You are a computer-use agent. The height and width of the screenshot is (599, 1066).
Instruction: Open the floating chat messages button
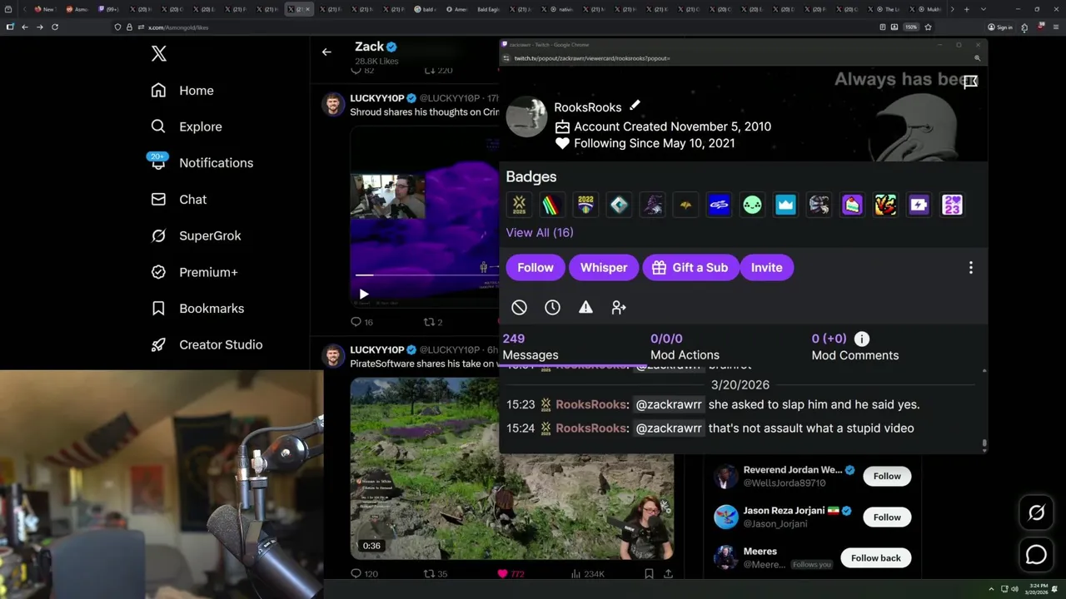1036,554
